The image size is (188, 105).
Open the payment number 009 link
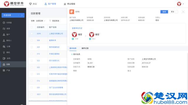38,47
